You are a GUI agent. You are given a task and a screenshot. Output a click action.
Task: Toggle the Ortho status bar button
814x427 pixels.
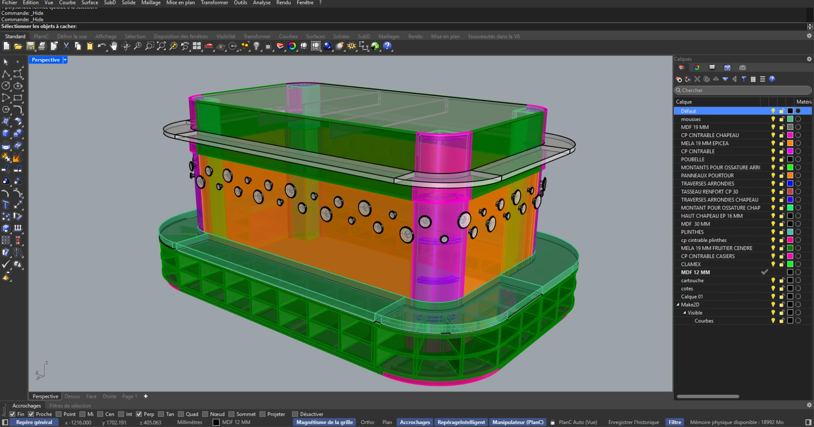click(367, 422)
